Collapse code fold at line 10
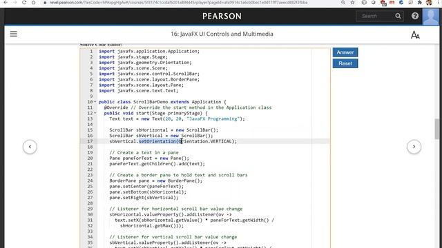The height and width of the screenshot is (248, 442). tap(95, 102)
